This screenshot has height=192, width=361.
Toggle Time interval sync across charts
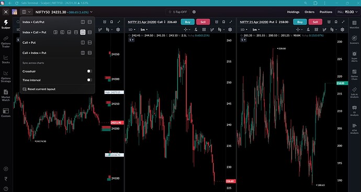pos(89,80)
